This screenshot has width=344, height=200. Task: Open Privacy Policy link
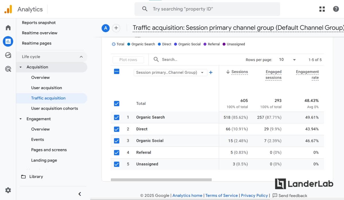pos(254,195)
